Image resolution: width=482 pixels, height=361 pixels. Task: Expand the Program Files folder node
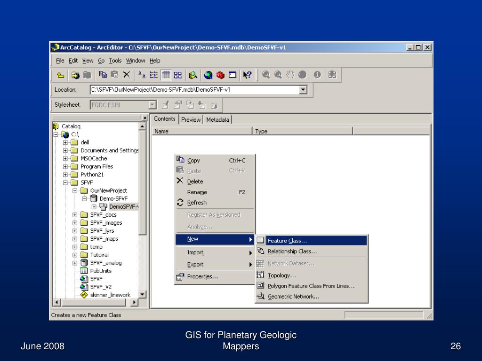coord(65,166)
